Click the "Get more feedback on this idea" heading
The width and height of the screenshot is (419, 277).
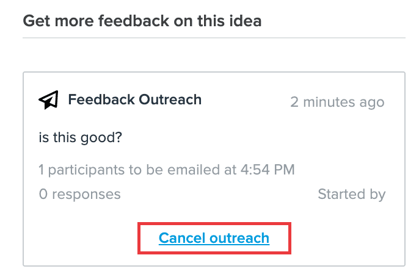click(142, 21)
